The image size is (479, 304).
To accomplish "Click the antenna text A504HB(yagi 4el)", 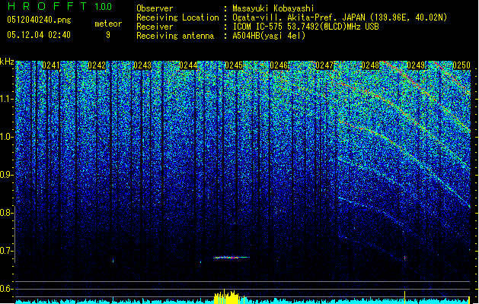I will [269, 36].
